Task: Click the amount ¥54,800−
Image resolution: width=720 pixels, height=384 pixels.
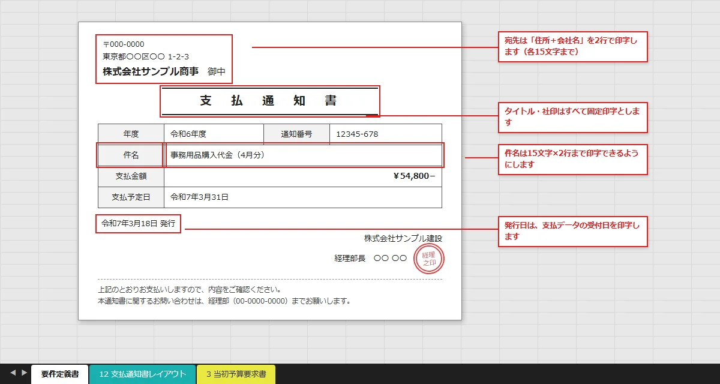Action: coord(414,176)
